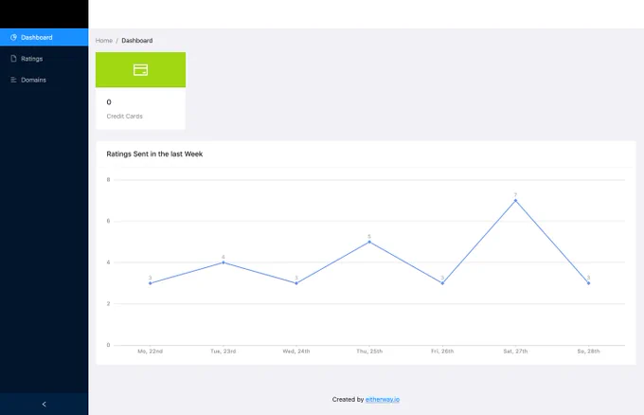The image size is (644, 415).
Task: Click the chart data point for Fri, 26th
Action: tap(442, 283)
